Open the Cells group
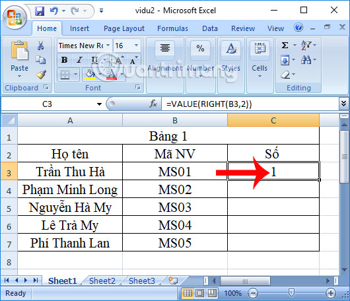The width and height of the screenshot is (350, 301). 260,65
